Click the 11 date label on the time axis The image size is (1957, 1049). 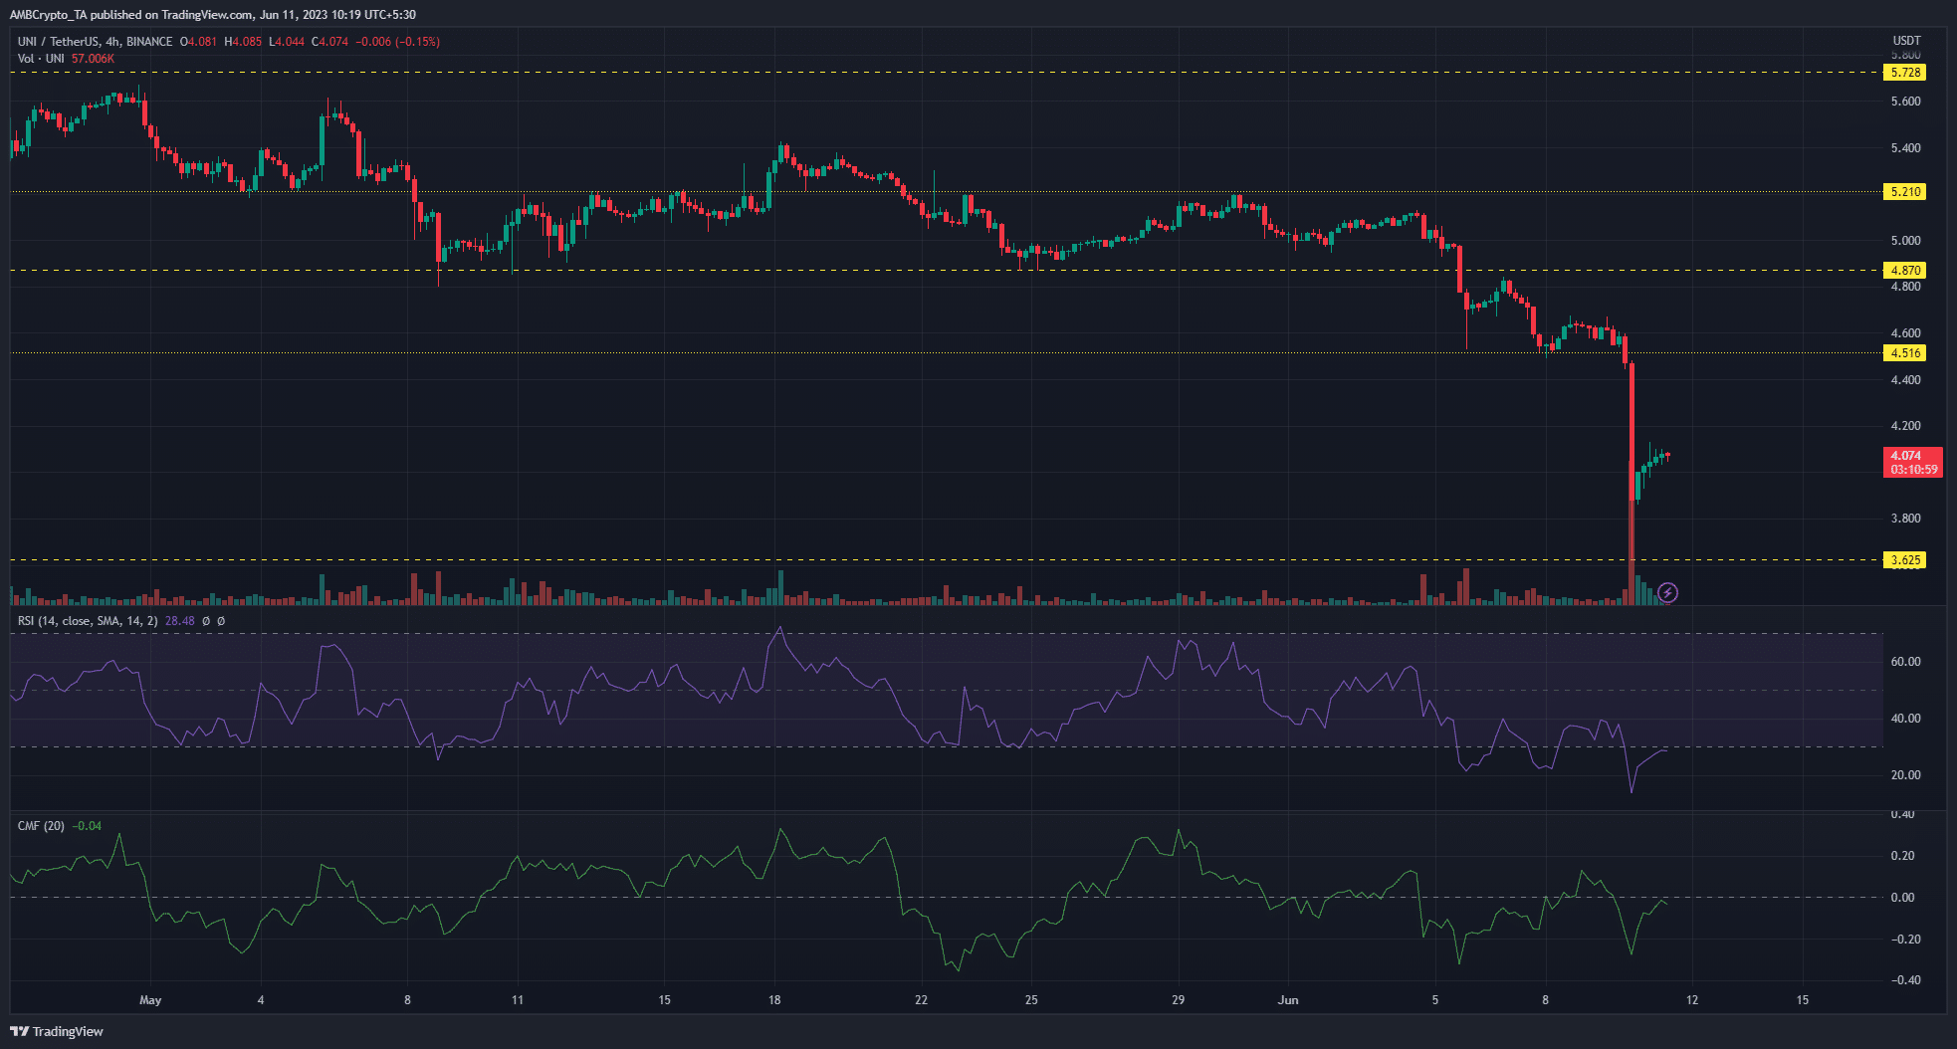pyautogui.click(x=518, y=1000)
